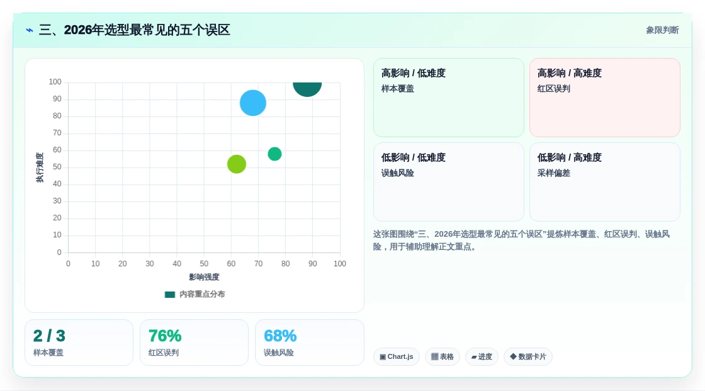Image resolution: width=705 pixels, height=391 pixels.
Task: Click the diamond icon in 数据卡片 chip
Action: [513, 357]
